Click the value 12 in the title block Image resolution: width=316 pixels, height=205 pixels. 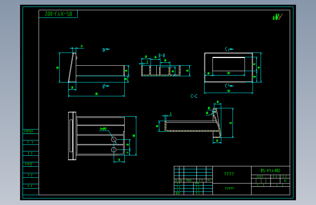[x=285, y=181]
